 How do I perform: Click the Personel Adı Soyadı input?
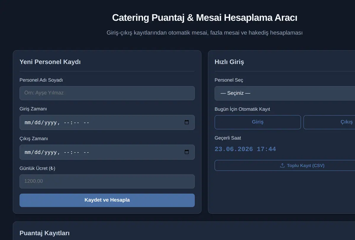click(107, 93)
